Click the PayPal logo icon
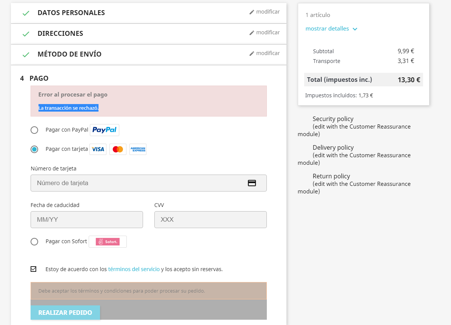Screen dimensions: 451x325 105,130
